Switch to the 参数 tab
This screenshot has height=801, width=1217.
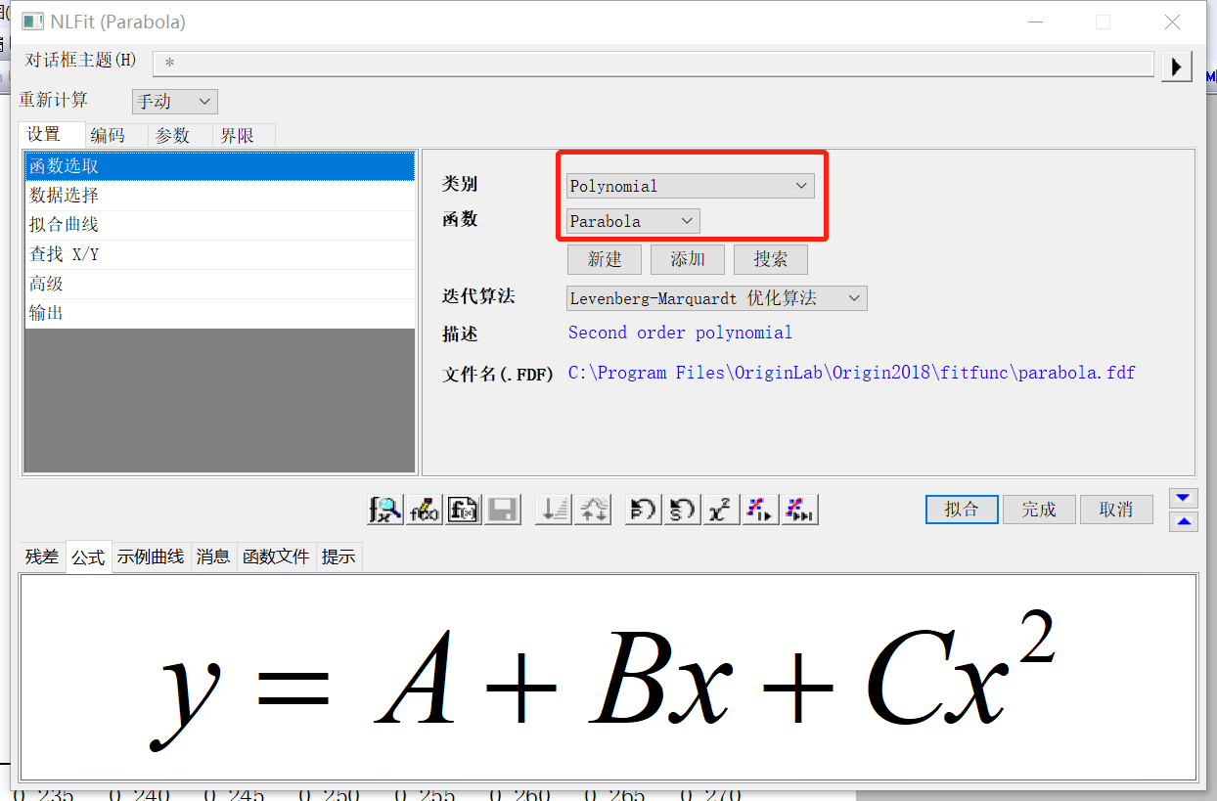[x=176, y=135]
